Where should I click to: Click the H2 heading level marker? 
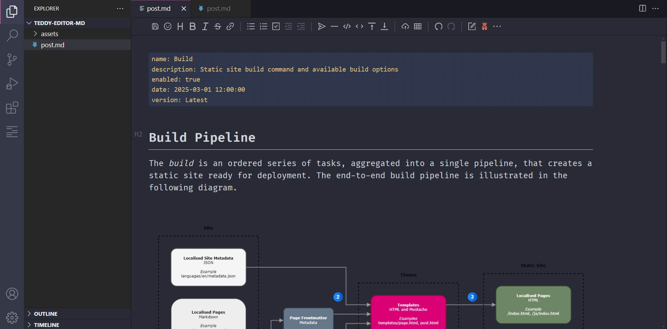(x=138, y=134)
